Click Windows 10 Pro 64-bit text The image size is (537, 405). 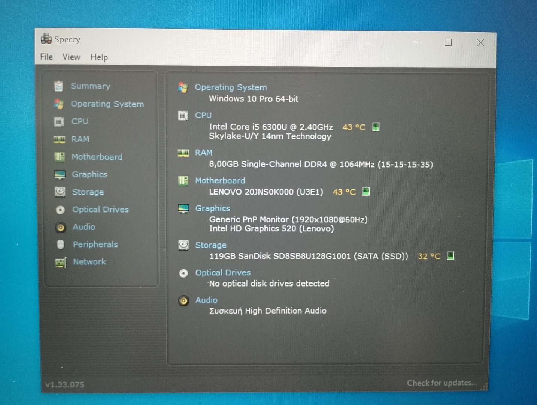[x=254, y=99]
